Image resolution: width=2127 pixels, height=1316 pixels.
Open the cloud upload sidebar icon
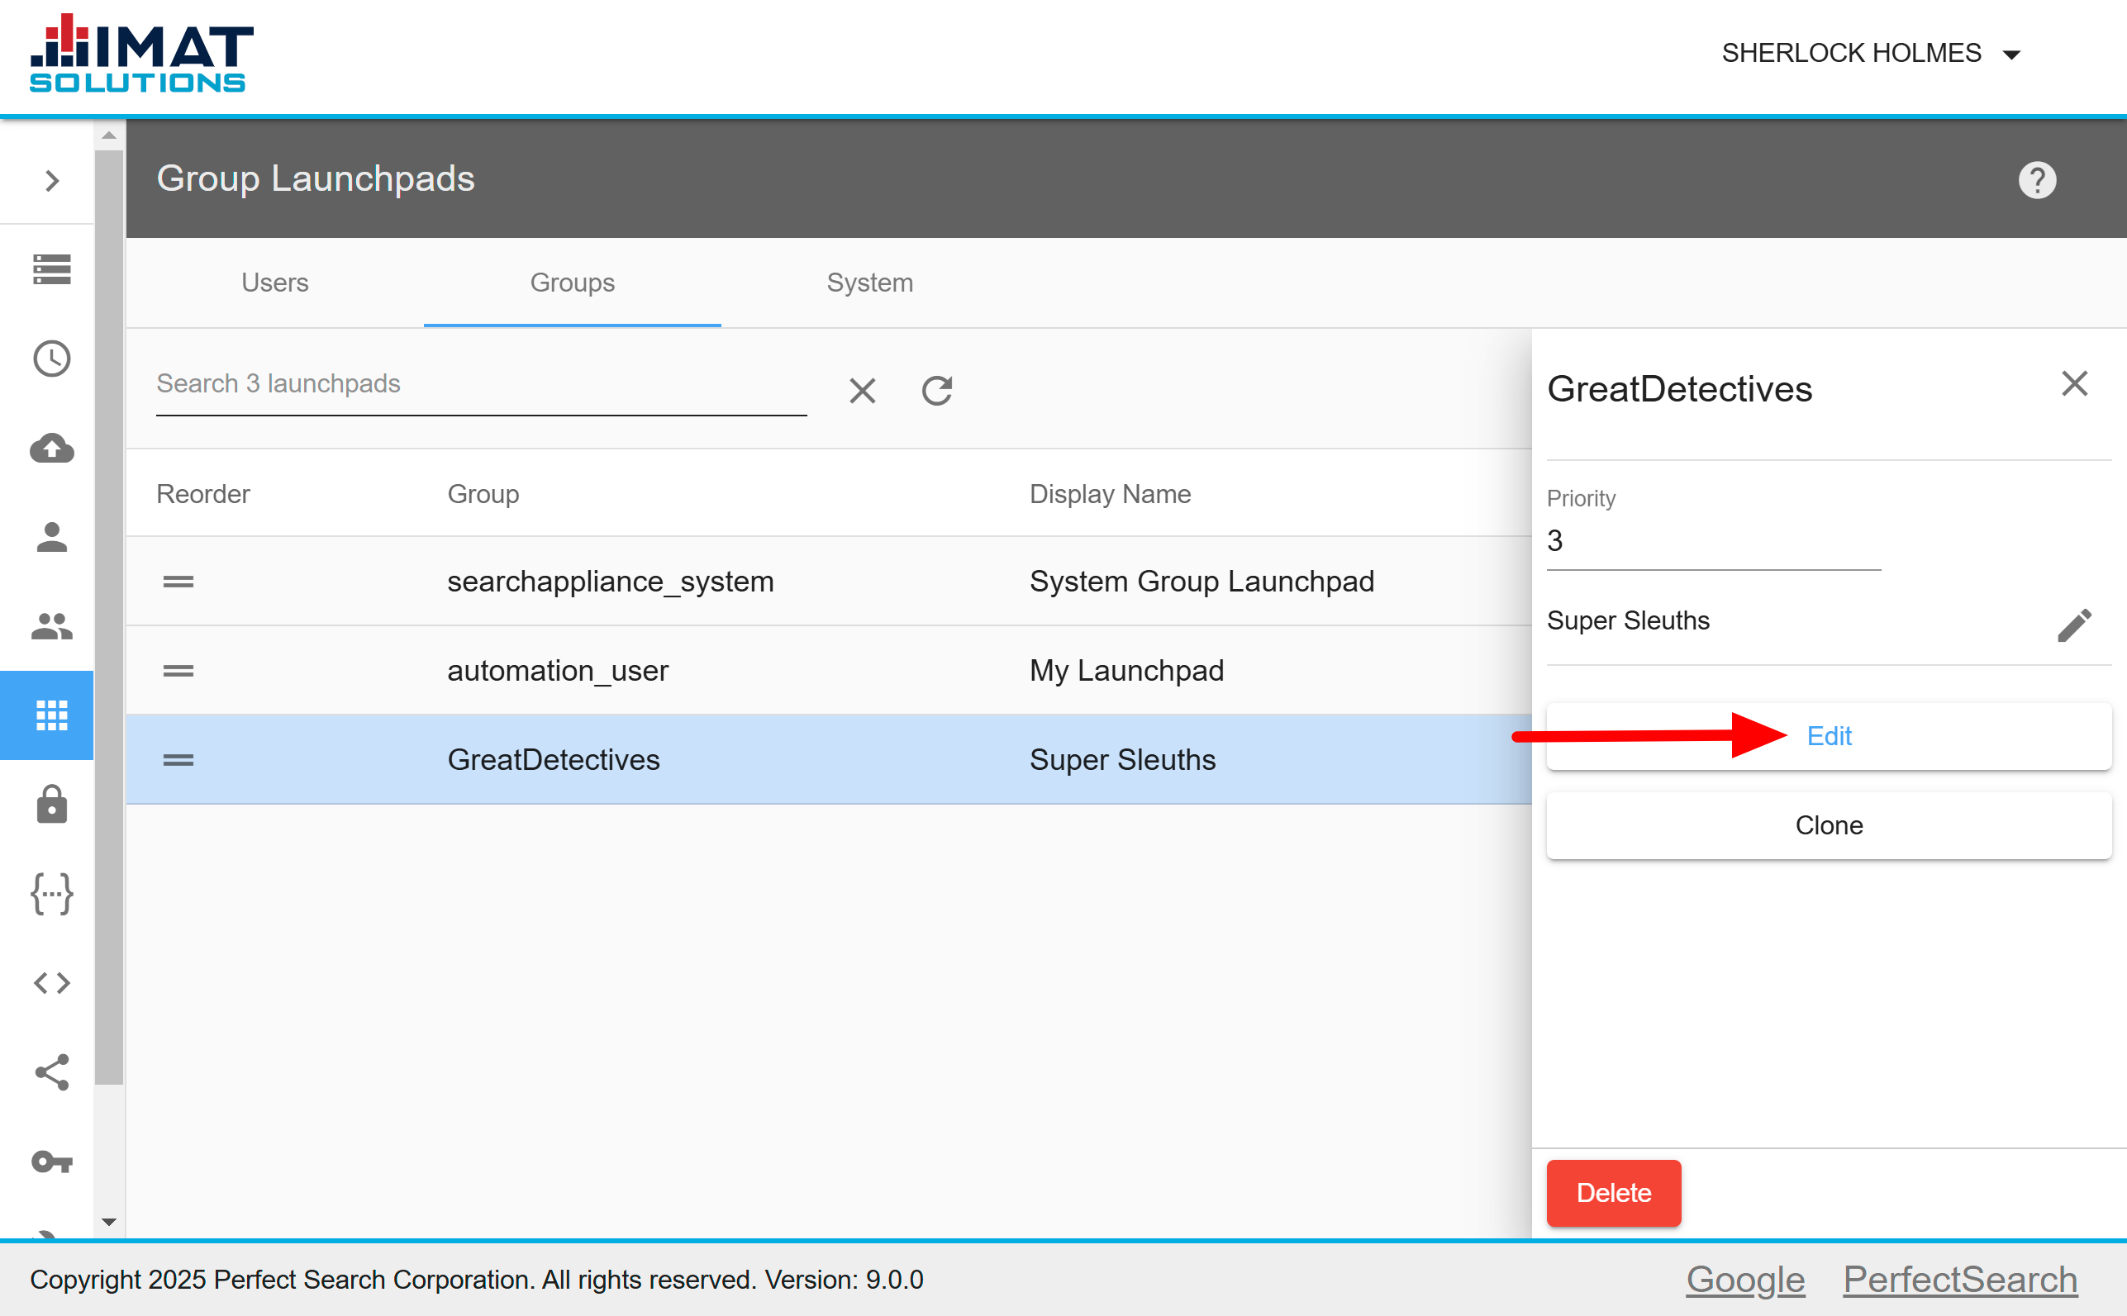[52, 449]
